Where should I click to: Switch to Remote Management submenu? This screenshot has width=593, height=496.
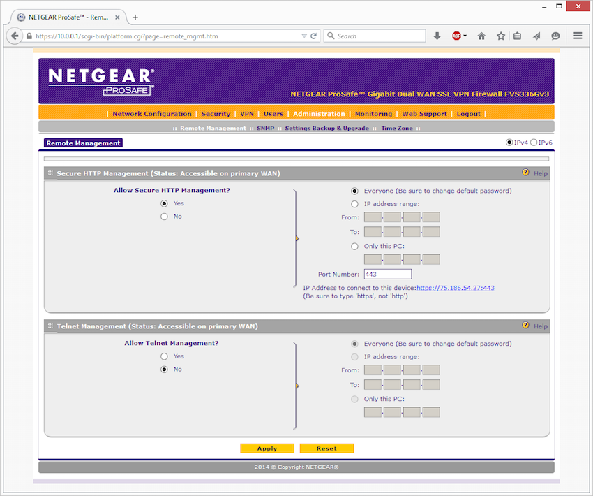[x=213, y=128]
